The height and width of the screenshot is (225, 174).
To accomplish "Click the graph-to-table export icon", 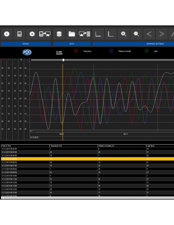I will click(x=84, y=34).
